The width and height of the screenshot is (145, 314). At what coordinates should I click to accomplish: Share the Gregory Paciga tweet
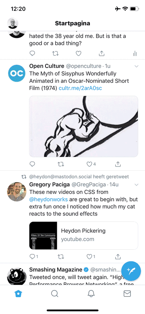pos(118,256)
